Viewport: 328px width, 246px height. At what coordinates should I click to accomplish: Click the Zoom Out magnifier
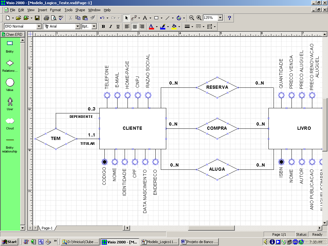click(192, 18)
